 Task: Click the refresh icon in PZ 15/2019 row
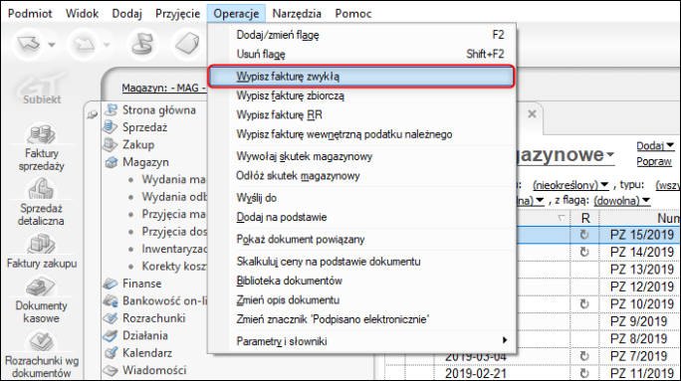584,235
